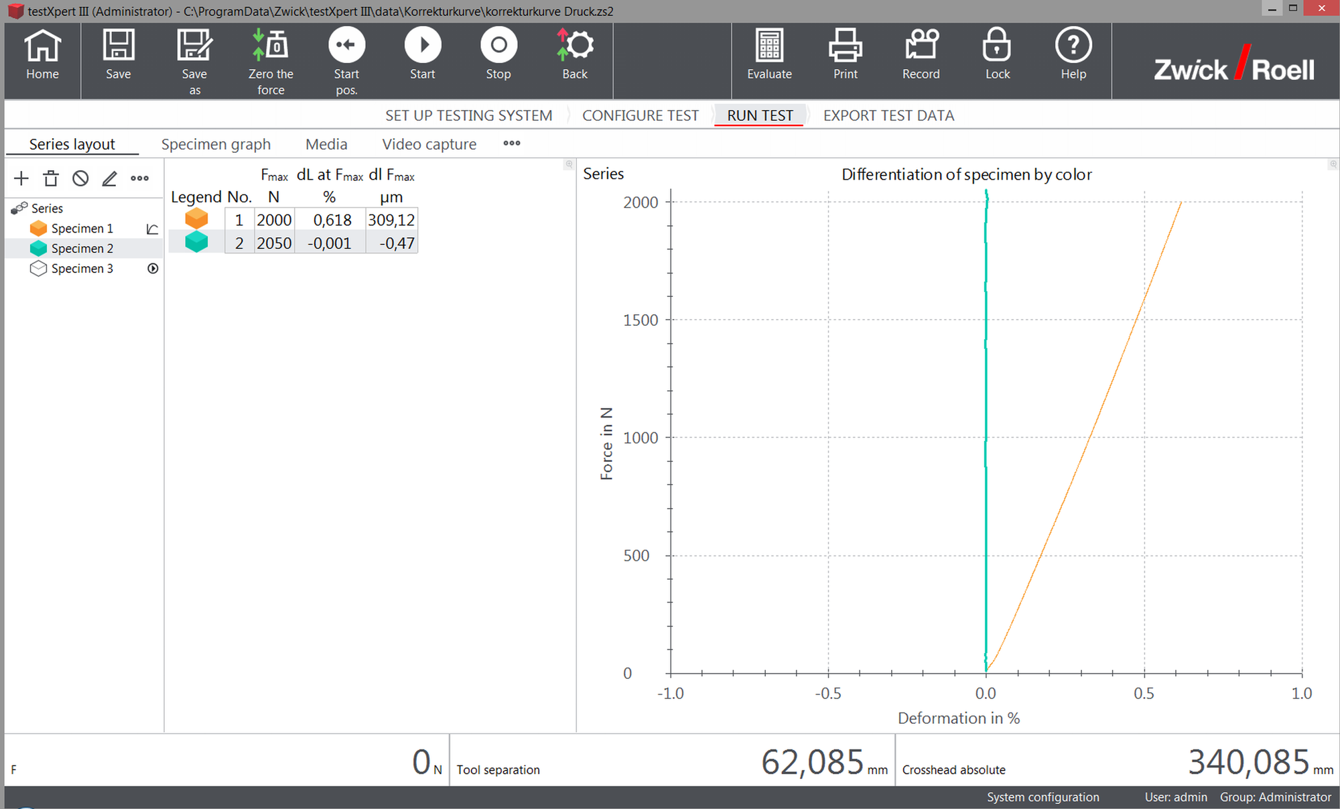Click the Stop test icon

[x=498, y=46]
